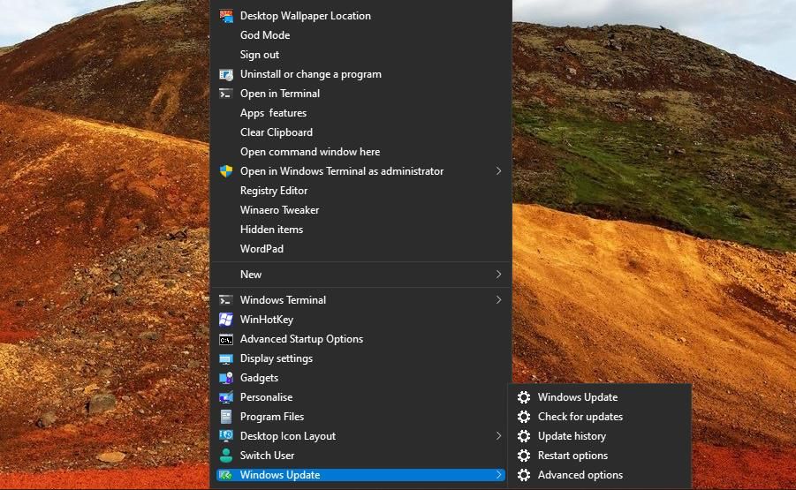Click the Desktop Wallpaper Location text

305,16
